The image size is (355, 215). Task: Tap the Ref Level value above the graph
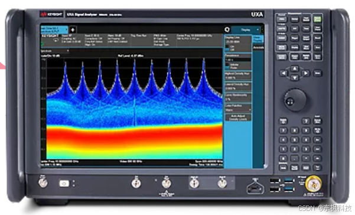coord(131,56)
